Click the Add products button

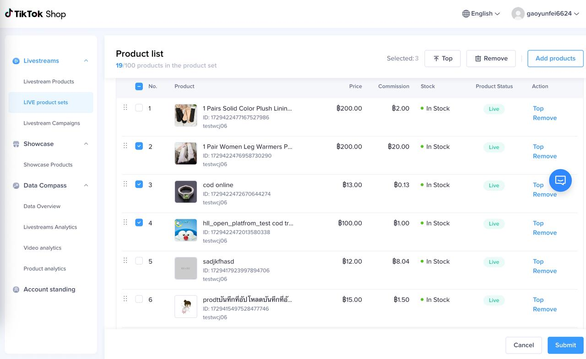(x=555, y=59)
